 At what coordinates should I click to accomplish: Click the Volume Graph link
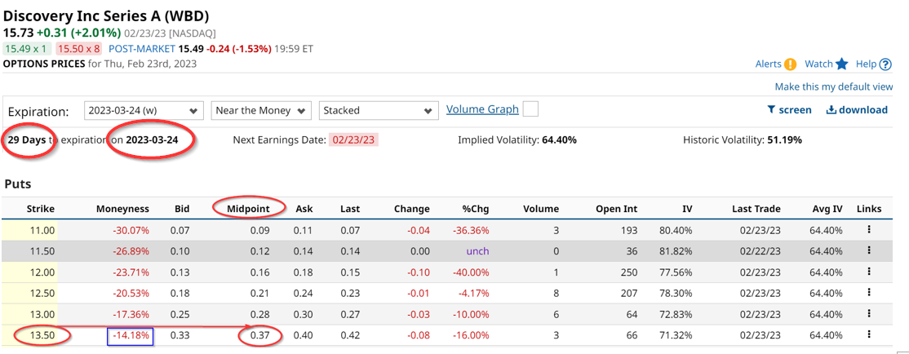point(481,109)
